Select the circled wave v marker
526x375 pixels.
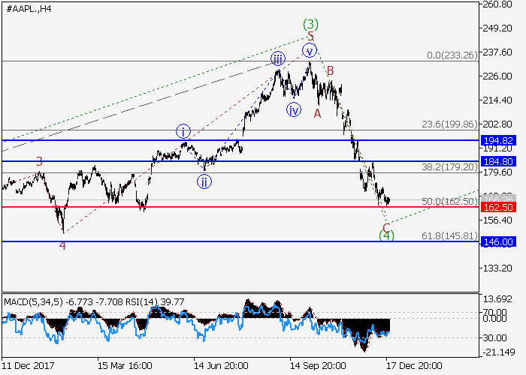tap(309, 50)
